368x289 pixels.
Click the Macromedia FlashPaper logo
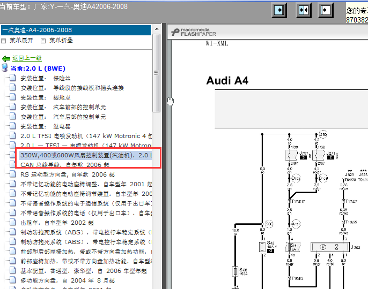coord(193,32)
